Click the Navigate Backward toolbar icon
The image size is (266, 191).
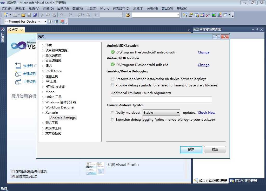tap(79, 15)
